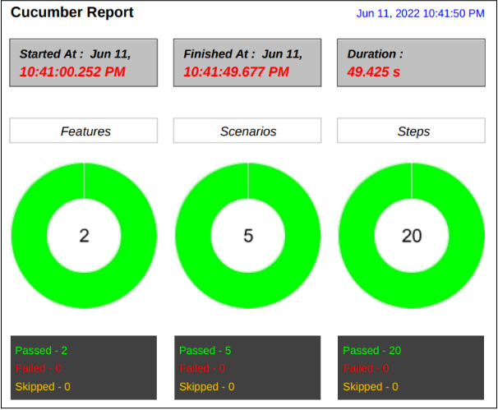Click 'Skipped - 0' in Scenarios legend
This screenshot has height=410, width=498.
point(207,386)
